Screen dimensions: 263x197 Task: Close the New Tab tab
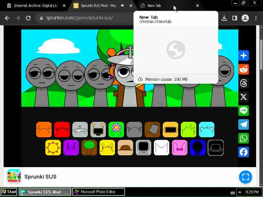tap(198, 6)
